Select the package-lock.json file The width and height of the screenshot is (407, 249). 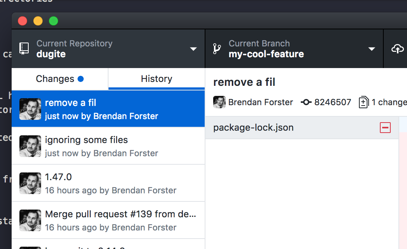(254, 128)
